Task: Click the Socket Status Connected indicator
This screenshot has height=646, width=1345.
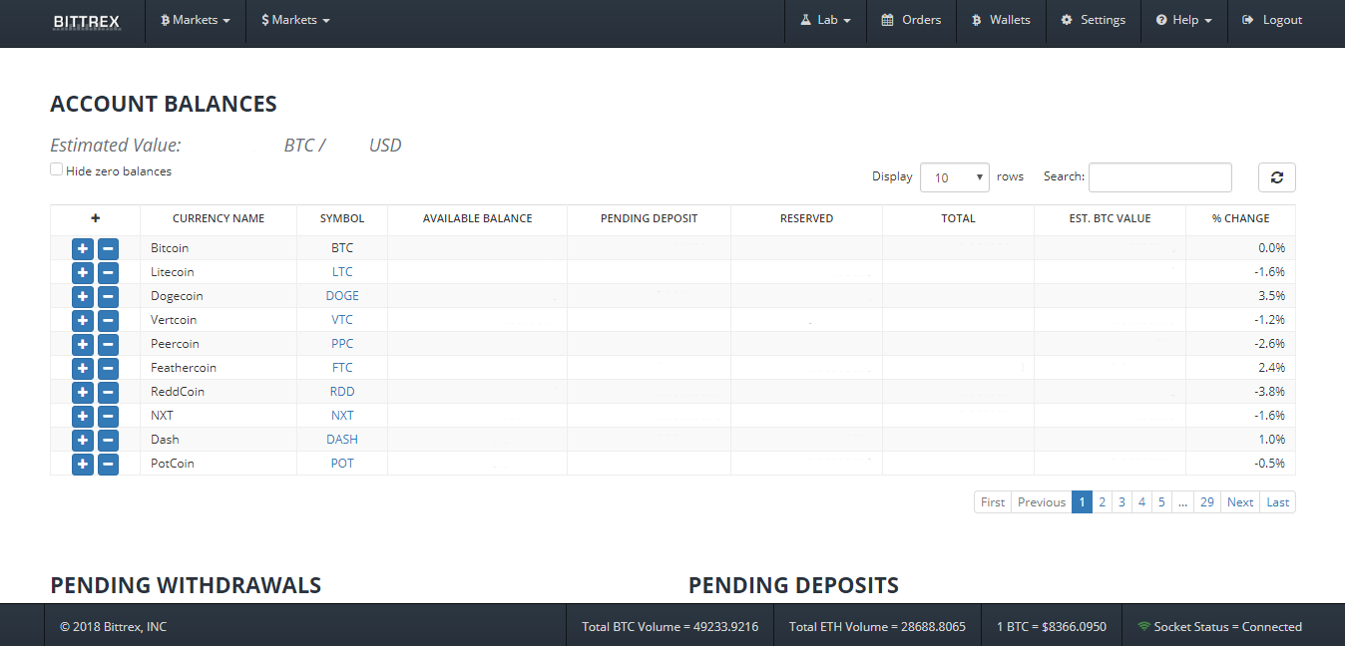Action: pyautogui.click(x=1219, y=627)
